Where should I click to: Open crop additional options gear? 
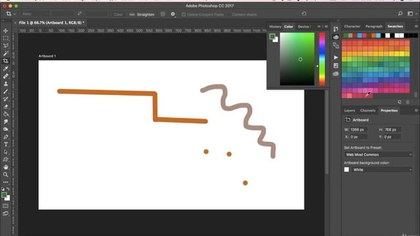(x=173, y=14)
